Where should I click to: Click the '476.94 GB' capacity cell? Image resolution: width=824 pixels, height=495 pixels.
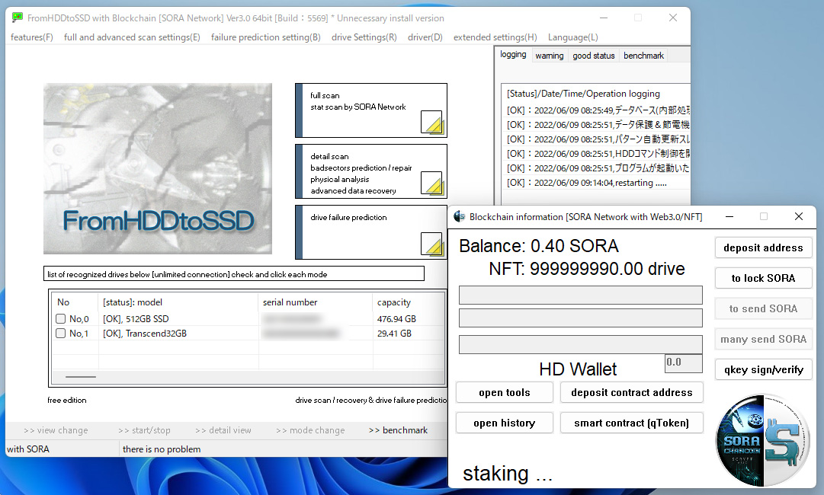396,318
